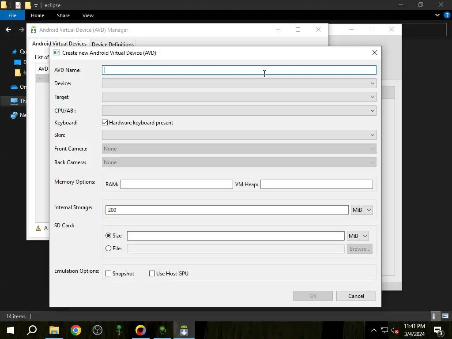The height and width of the screenshot is (339, 452).
Task: Select the SD Card File radio button
Action: 109,248
